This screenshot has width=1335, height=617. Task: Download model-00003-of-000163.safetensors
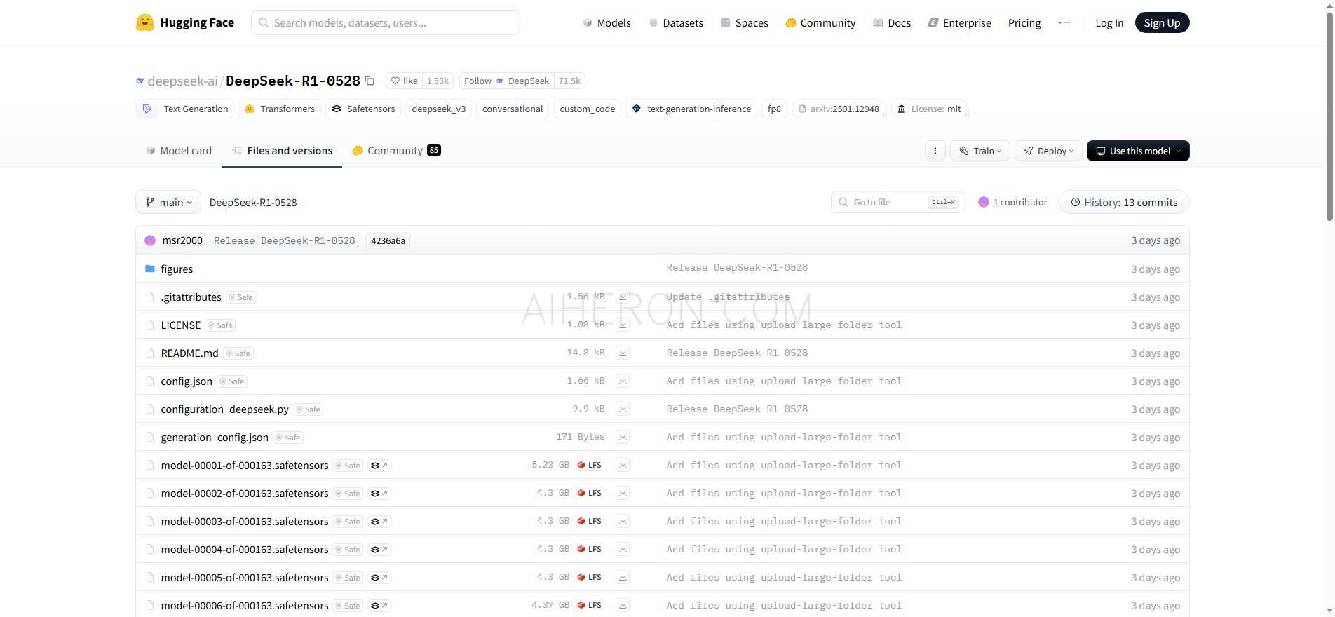623,521
